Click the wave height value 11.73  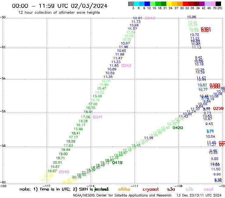(x=136, y=22)
